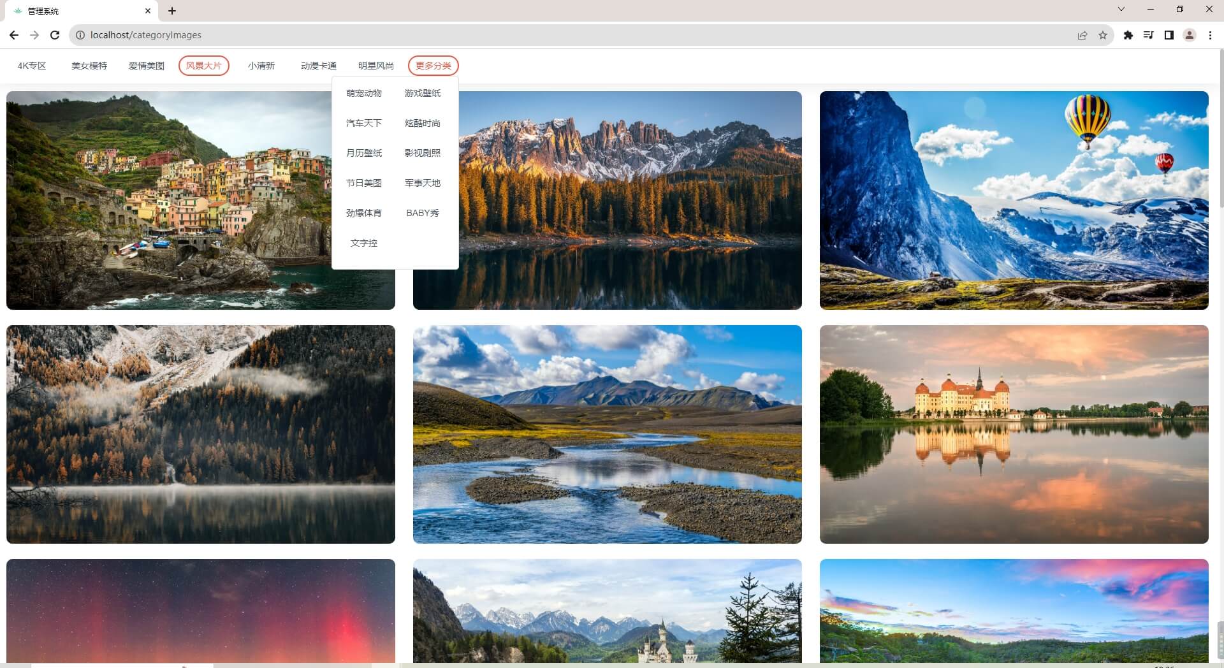The width and height of the screenshot is (1224, 668).
Task: Click the page vertical scrollbar thumb
Action: coord(1221,127)
